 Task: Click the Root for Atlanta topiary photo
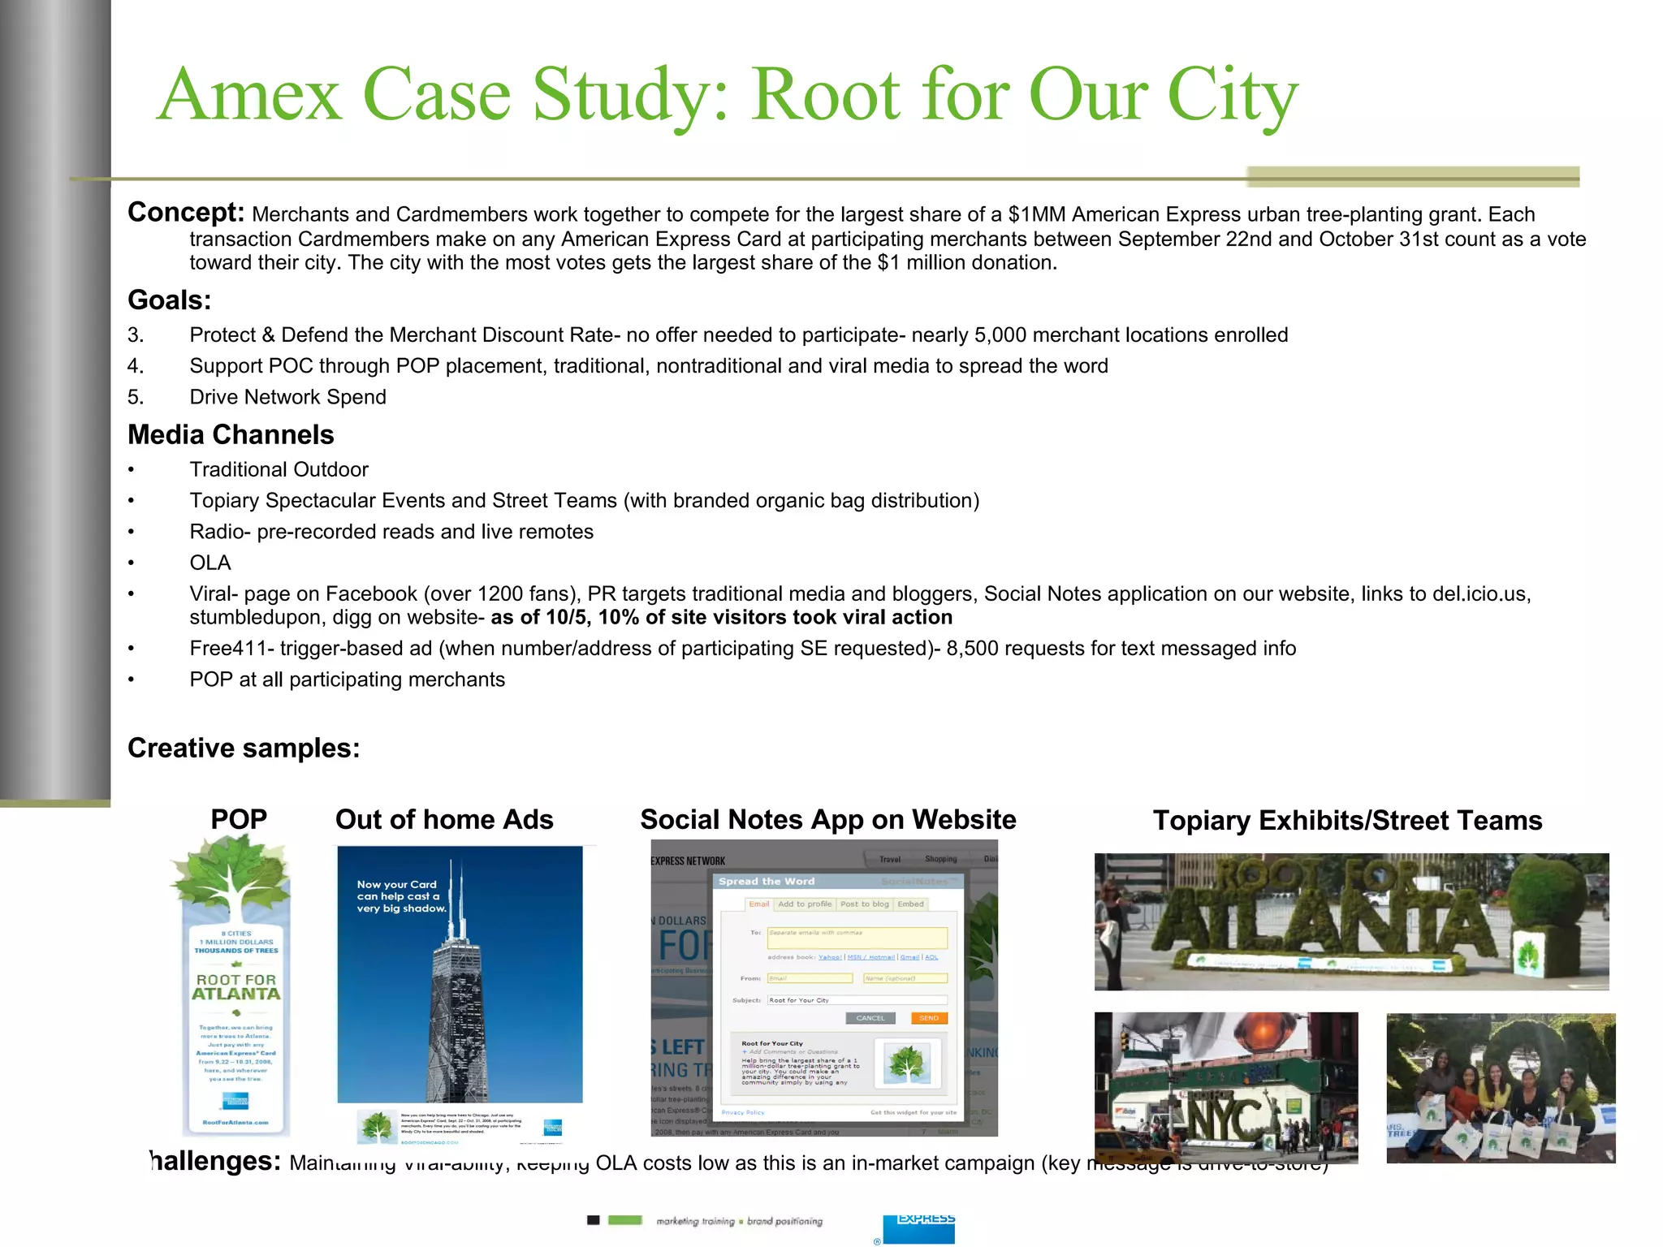(x=1351, y=921)
